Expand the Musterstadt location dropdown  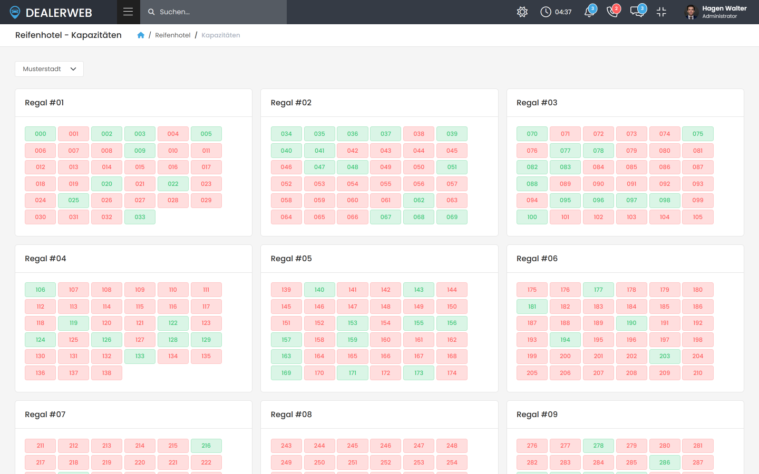click(x=49, y=69)
